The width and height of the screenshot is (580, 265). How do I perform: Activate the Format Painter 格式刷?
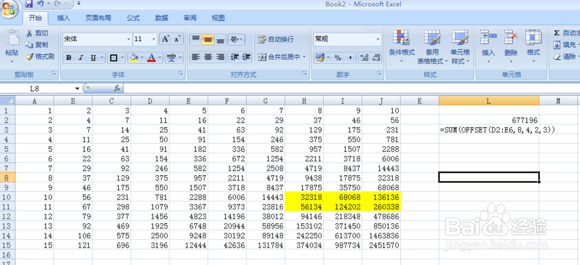[39, 57]
